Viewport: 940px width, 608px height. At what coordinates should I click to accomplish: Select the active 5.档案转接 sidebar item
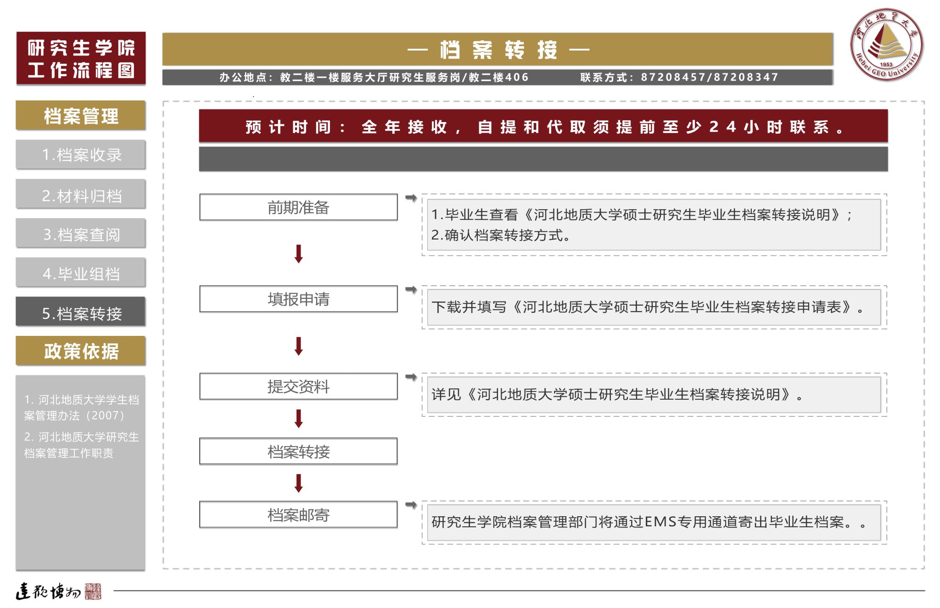(81, 313)
